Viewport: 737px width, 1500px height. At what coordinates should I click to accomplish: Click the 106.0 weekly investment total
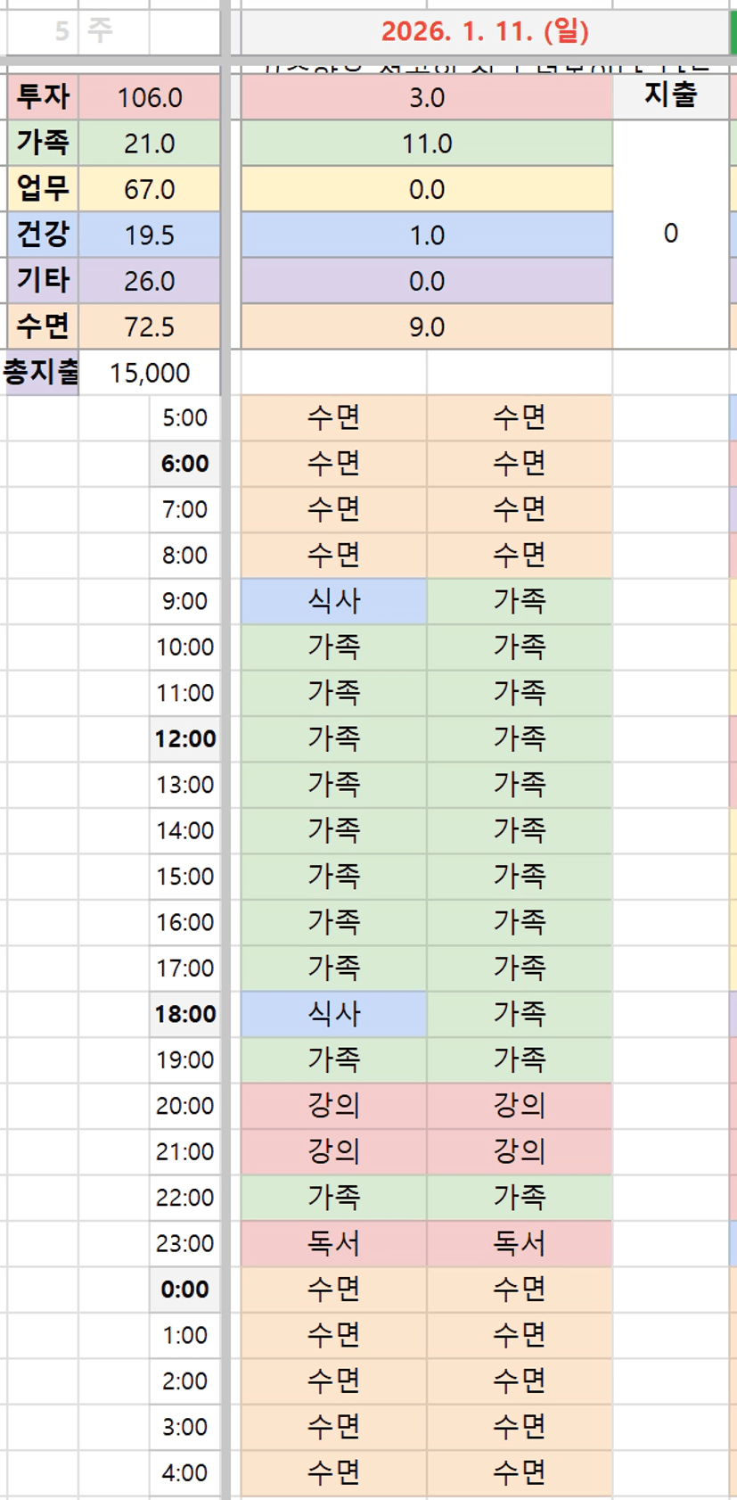click(x=150, y=97)
